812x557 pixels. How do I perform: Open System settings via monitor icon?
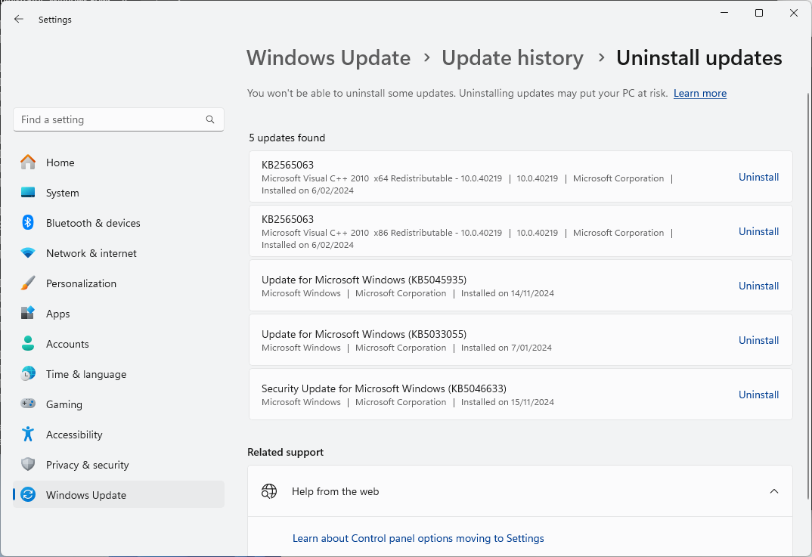(28, 193)
